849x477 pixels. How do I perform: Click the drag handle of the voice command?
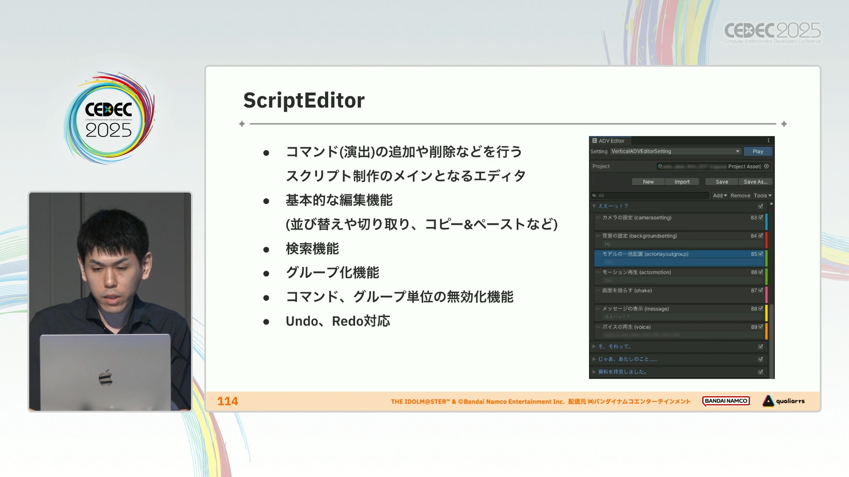598,327
